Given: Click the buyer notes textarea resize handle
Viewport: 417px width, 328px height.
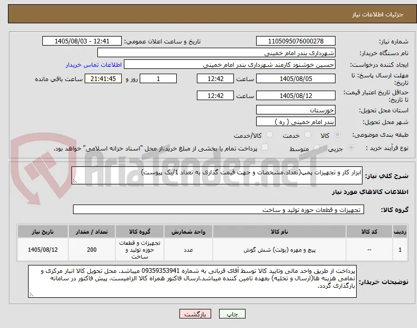Looking at the screenshot, I should coord(31,295).
